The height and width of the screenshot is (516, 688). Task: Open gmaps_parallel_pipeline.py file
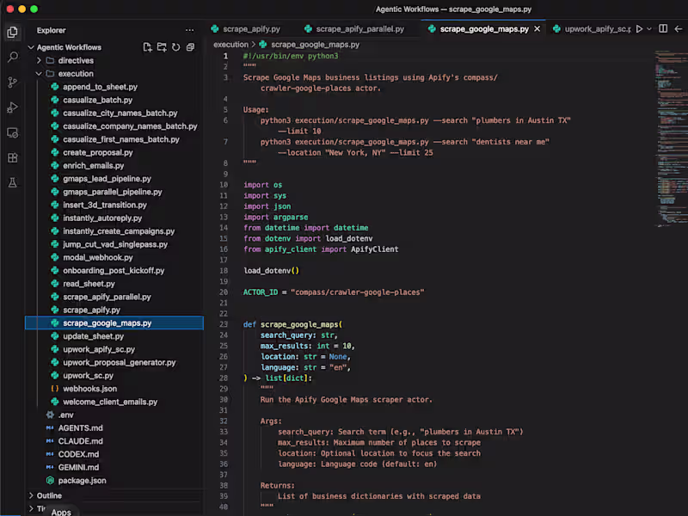114,192
